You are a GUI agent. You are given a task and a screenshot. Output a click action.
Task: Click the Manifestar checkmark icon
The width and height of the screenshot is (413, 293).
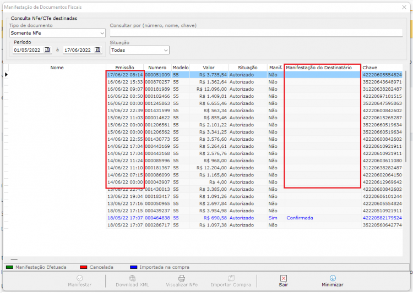[79, 278]
